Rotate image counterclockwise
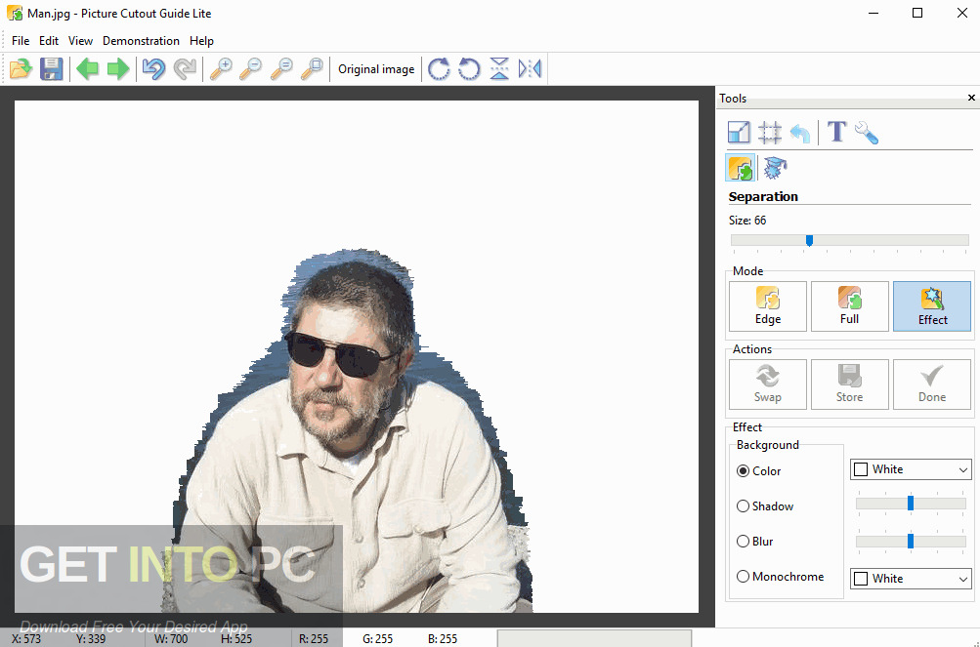 coord(469,68)
